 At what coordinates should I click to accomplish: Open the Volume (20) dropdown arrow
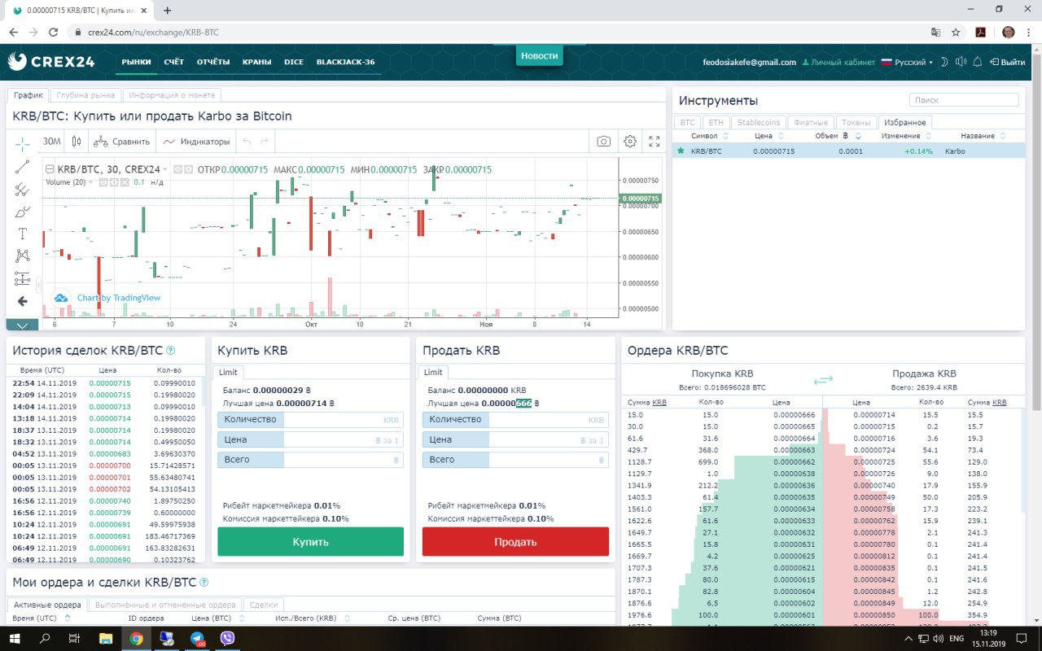(90, 182)
